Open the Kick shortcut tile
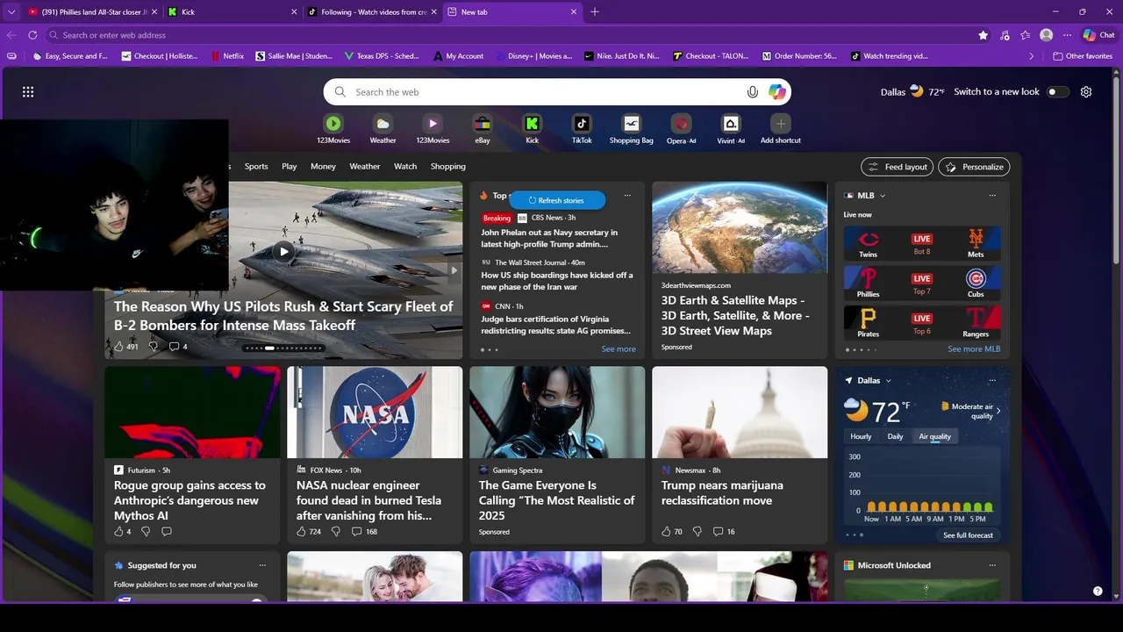This screenshot has width=1123, height=632. pyautogui.click(x=532, y=129)
